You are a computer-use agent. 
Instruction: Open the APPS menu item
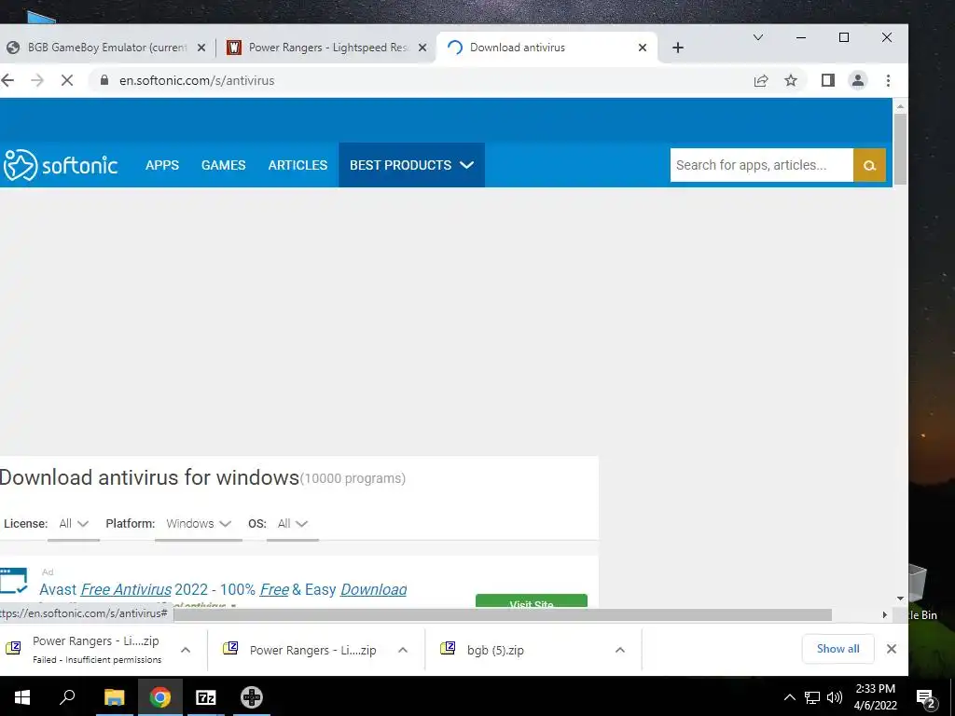(x=162, y=165)
